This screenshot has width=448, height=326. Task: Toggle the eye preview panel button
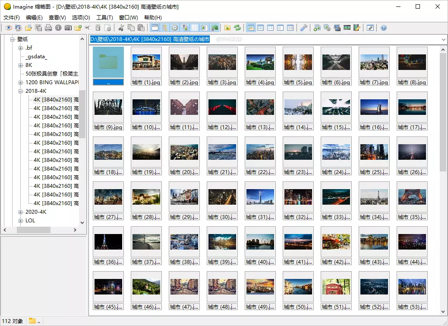[185, 28]
